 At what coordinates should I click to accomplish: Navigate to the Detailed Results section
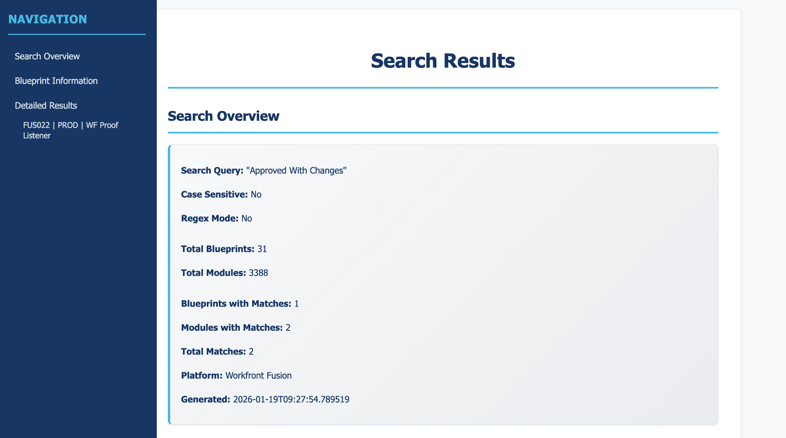[x=46, y=105]
